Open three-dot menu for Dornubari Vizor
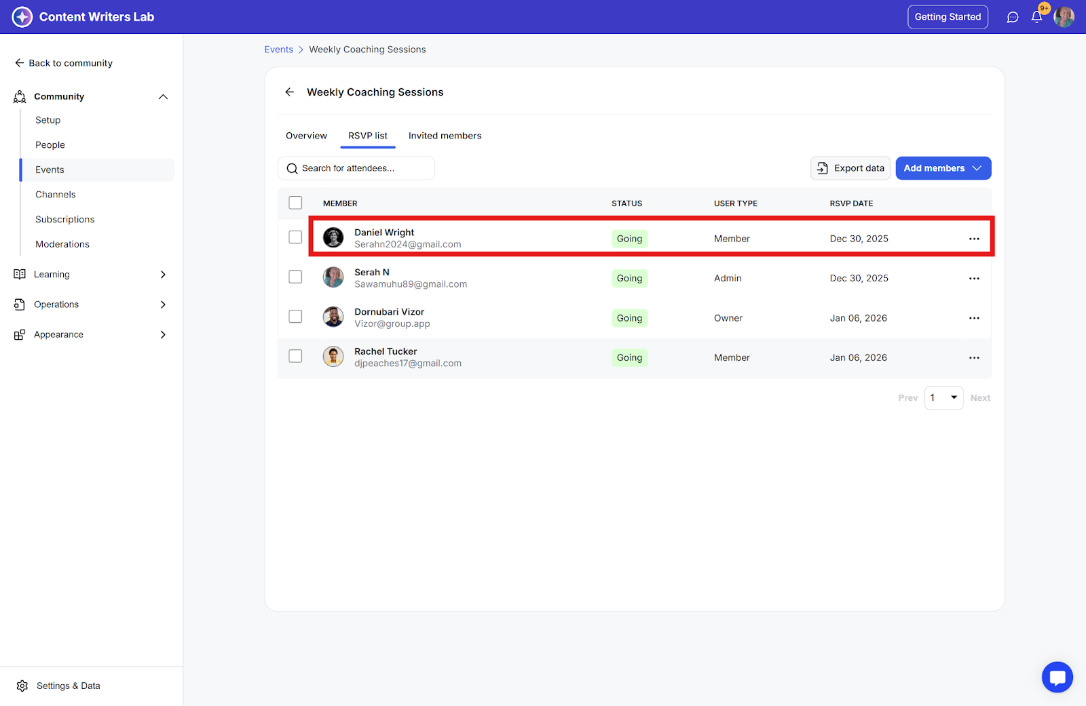 pos(974,318)
